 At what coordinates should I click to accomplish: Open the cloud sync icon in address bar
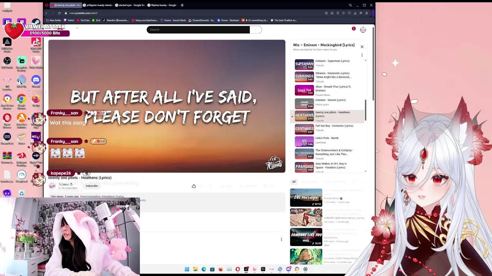point(332,13)
